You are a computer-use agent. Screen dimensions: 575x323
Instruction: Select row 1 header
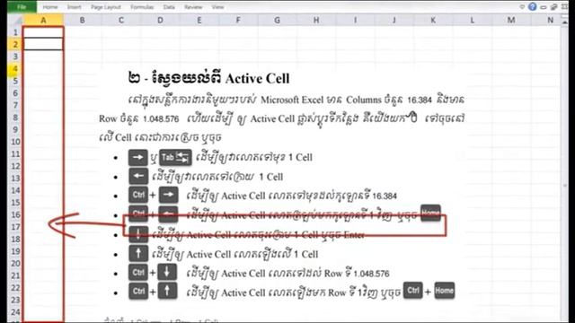tap(15, 32)
